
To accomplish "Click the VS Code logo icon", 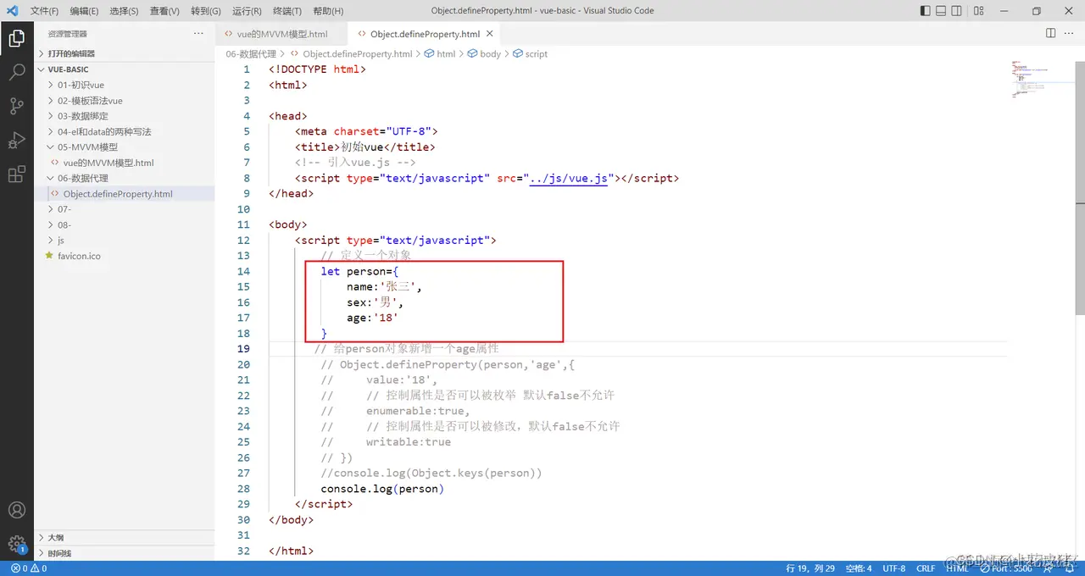I will pyautogui.click(x=12, y=11).
